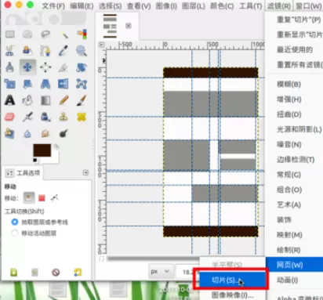This screenshot has height=300, width=323.
Task: Select the Perspective Clone tool
Action: point(10,133)
